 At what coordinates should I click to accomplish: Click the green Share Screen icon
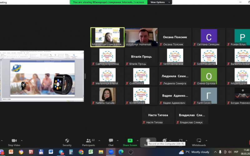(x=130, y=140)
